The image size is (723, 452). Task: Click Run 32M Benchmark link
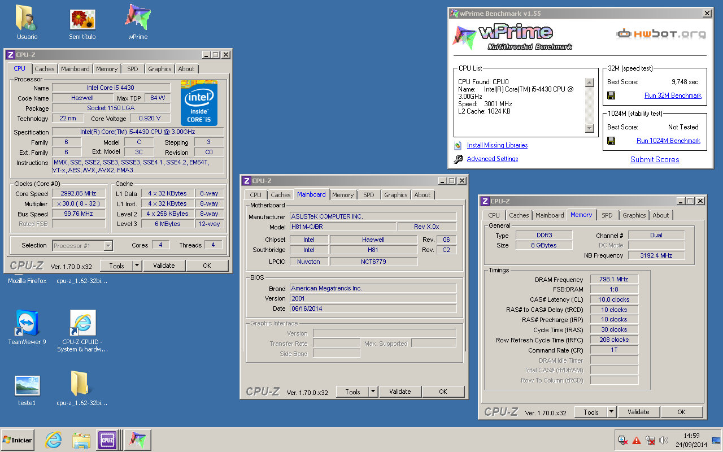673,95
